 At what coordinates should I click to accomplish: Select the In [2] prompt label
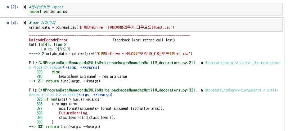point(12,7)
